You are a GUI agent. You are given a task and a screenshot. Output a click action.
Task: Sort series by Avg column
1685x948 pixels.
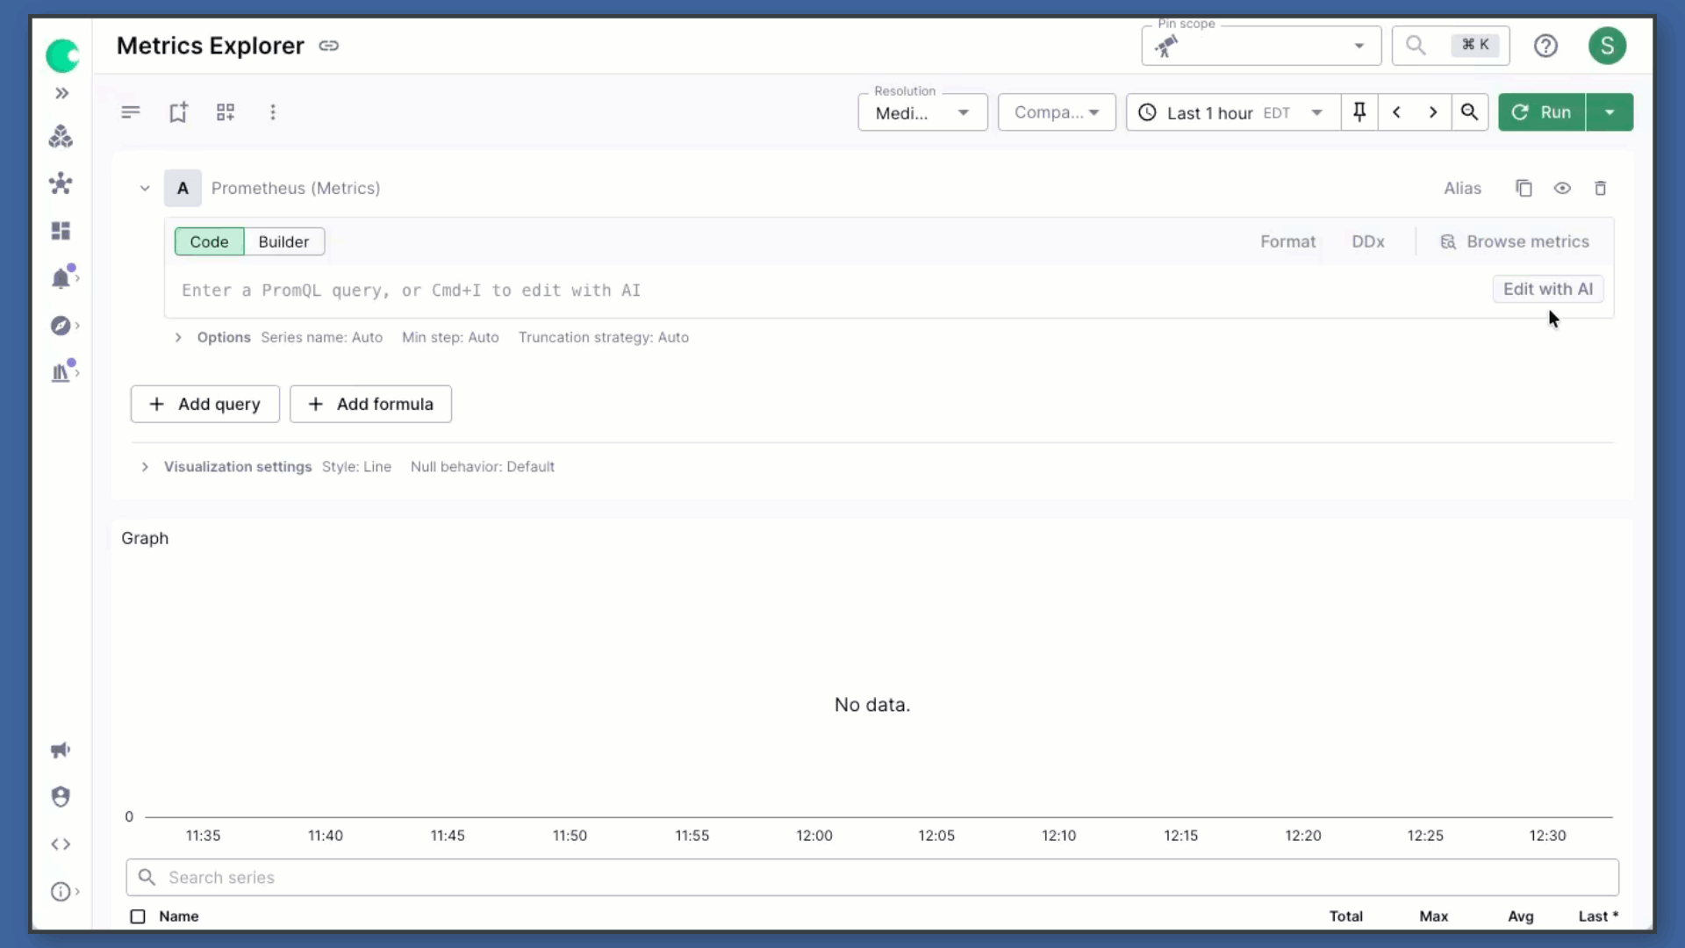[x=1521, y=916]
